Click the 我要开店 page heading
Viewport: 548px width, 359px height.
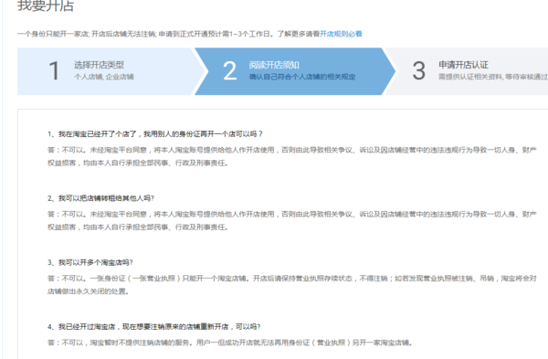[46, 5]
